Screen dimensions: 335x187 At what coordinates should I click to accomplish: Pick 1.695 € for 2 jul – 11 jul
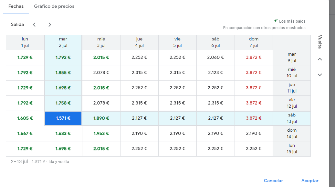coord(63,88)
